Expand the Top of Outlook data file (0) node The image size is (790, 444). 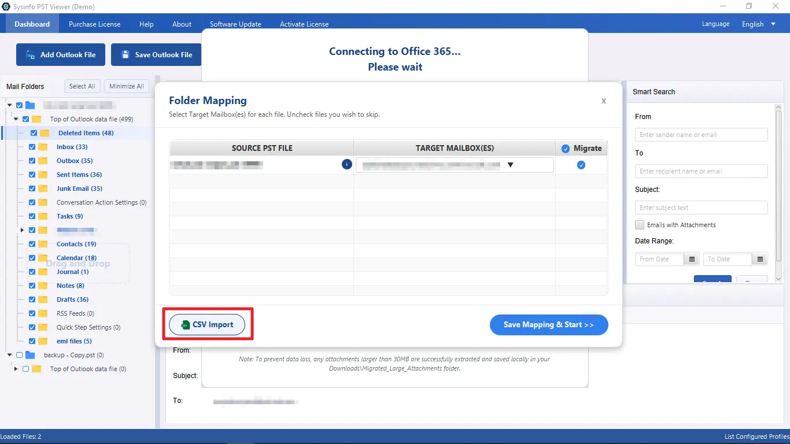(x=17, y=369)
